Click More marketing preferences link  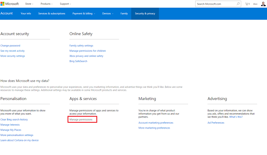pyautogui.click(x=154, y=128)
